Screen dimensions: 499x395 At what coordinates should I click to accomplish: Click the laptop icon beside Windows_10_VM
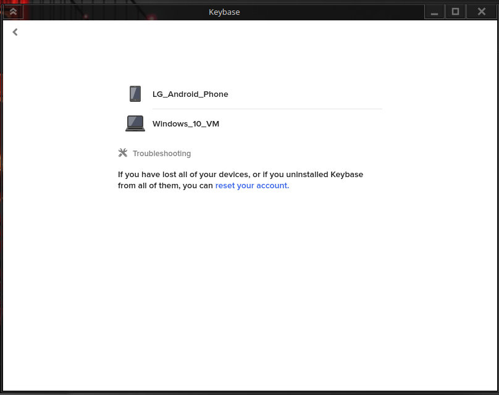pos(135,123)
